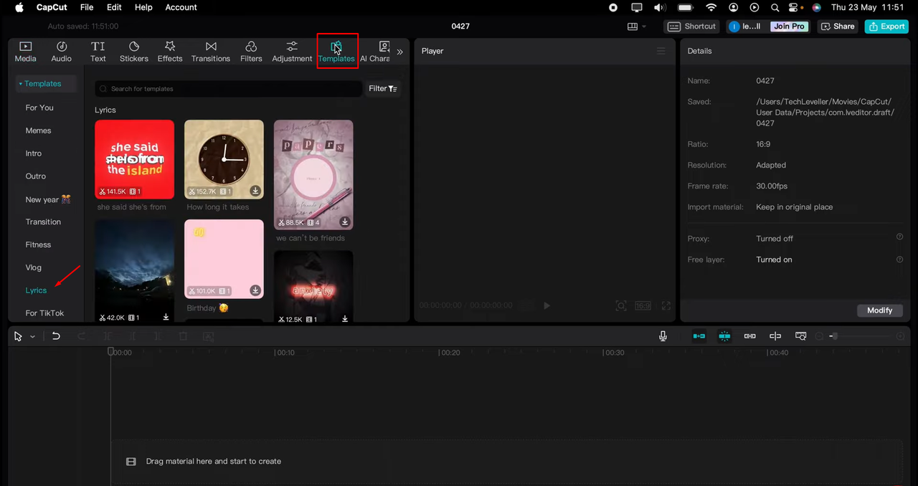The height and width of the screenshot is (486, 918).
Task: Select the For TikTok category
Action: [44, 313]
